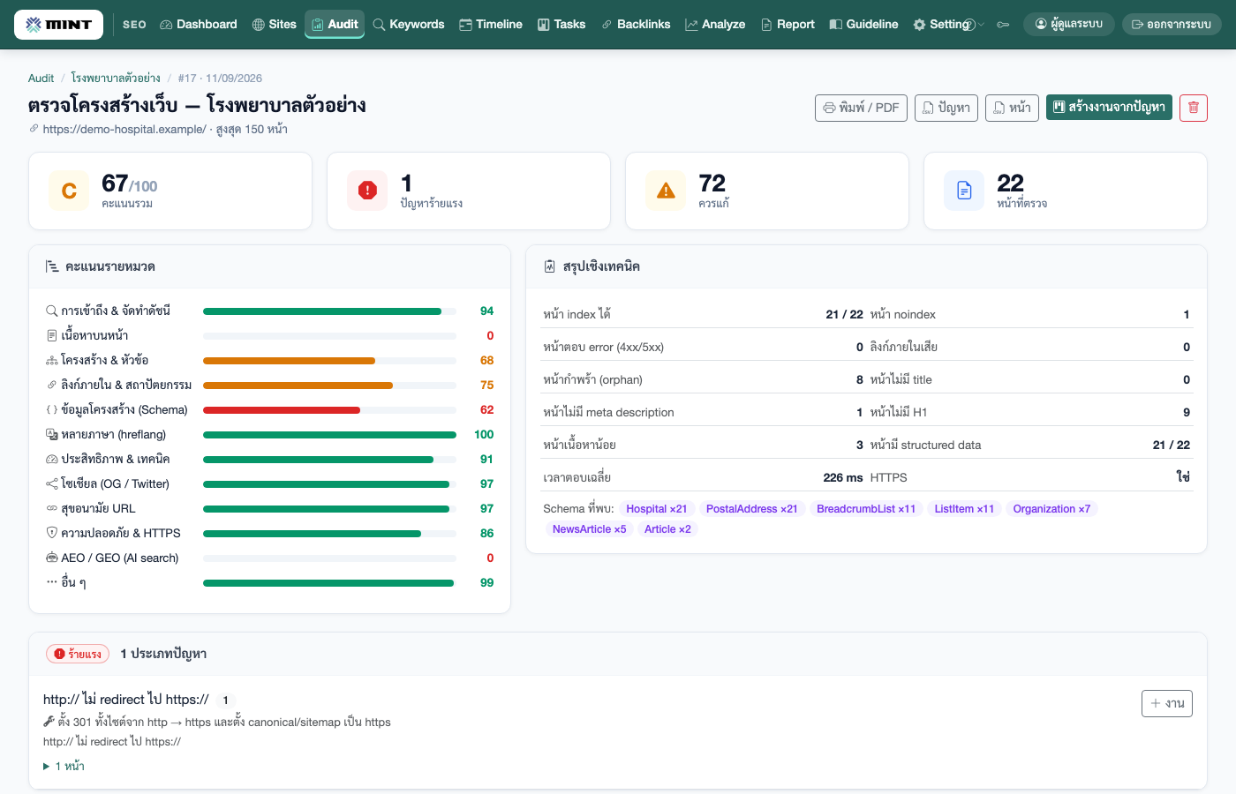Viewport: 1236px width, 794px height.
Task: Click the MINT logo
Action: pyautogui.click(x=58, y=25)
